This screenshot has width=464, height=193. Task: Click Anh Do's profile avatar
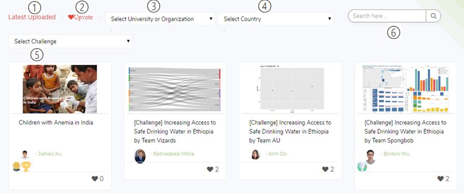coord(256,155)
